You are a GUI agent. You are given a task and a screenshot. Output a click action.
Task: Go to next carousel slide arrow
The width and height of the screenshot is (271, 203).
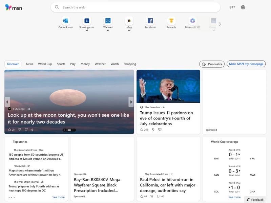[131, 102]
